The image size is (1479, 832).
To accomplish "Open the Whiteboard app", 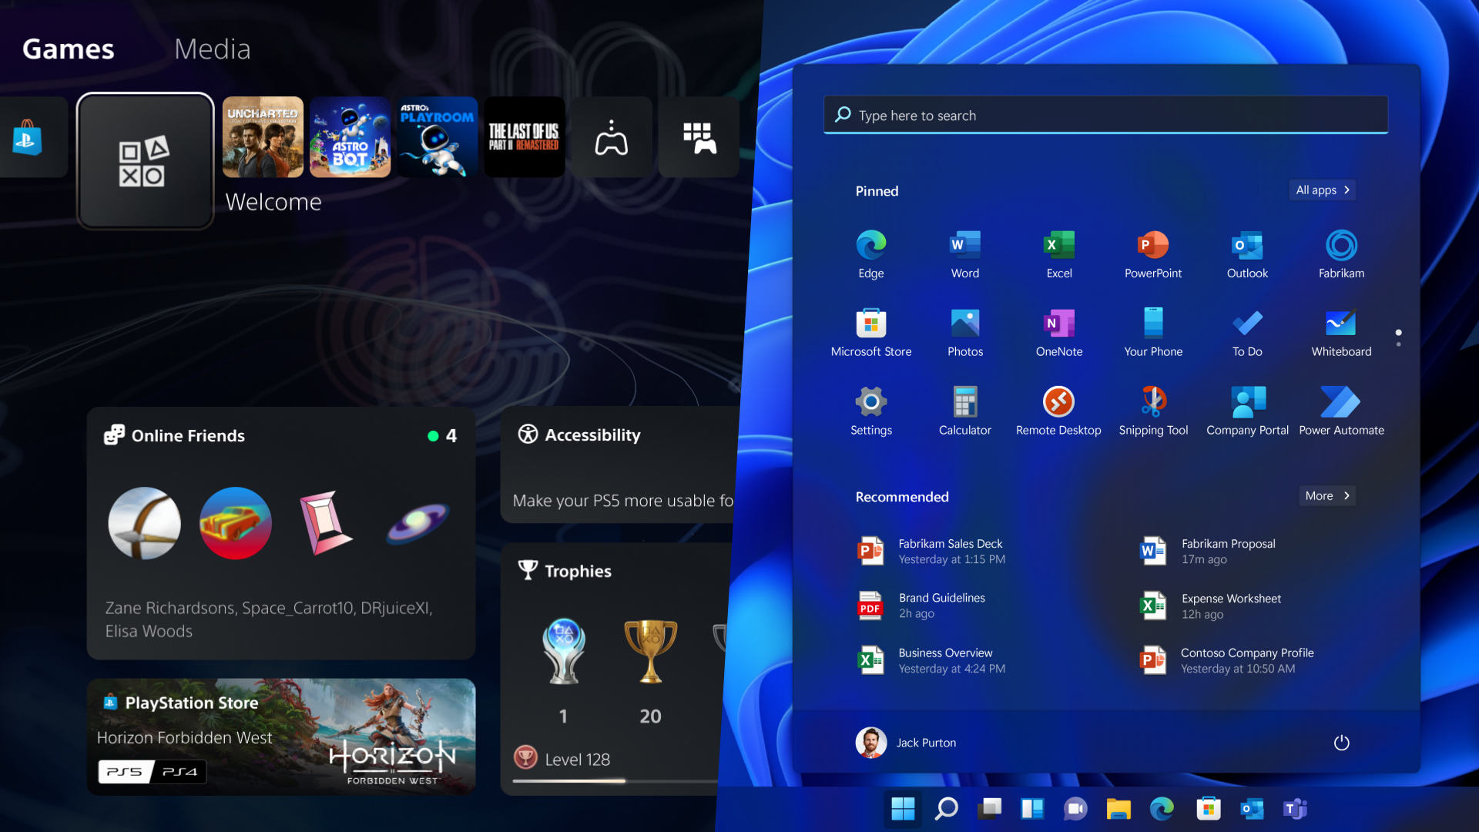I will (1341, 333).
